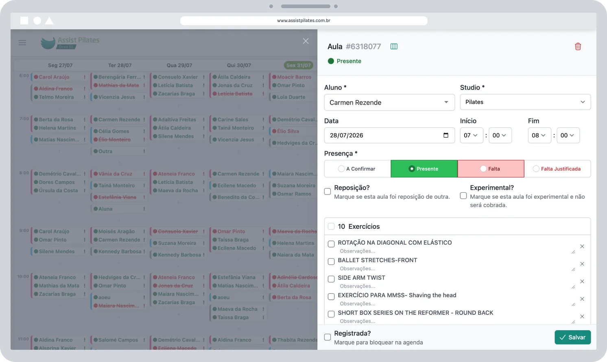Screen dimensions: 607x362
Task: Select the Ter 28/07 day column header
Action: point(120,65)
